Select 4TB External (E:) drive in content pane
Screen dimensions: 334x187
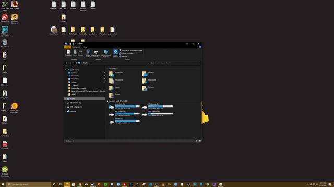coord(124,113)
